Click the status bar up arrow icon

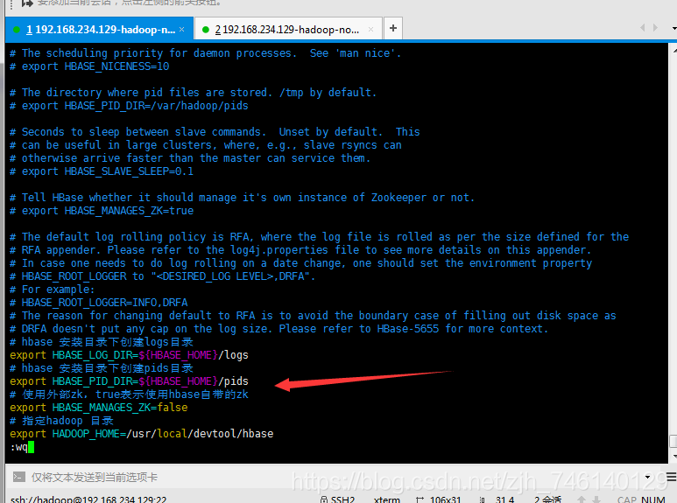point(582,500)
